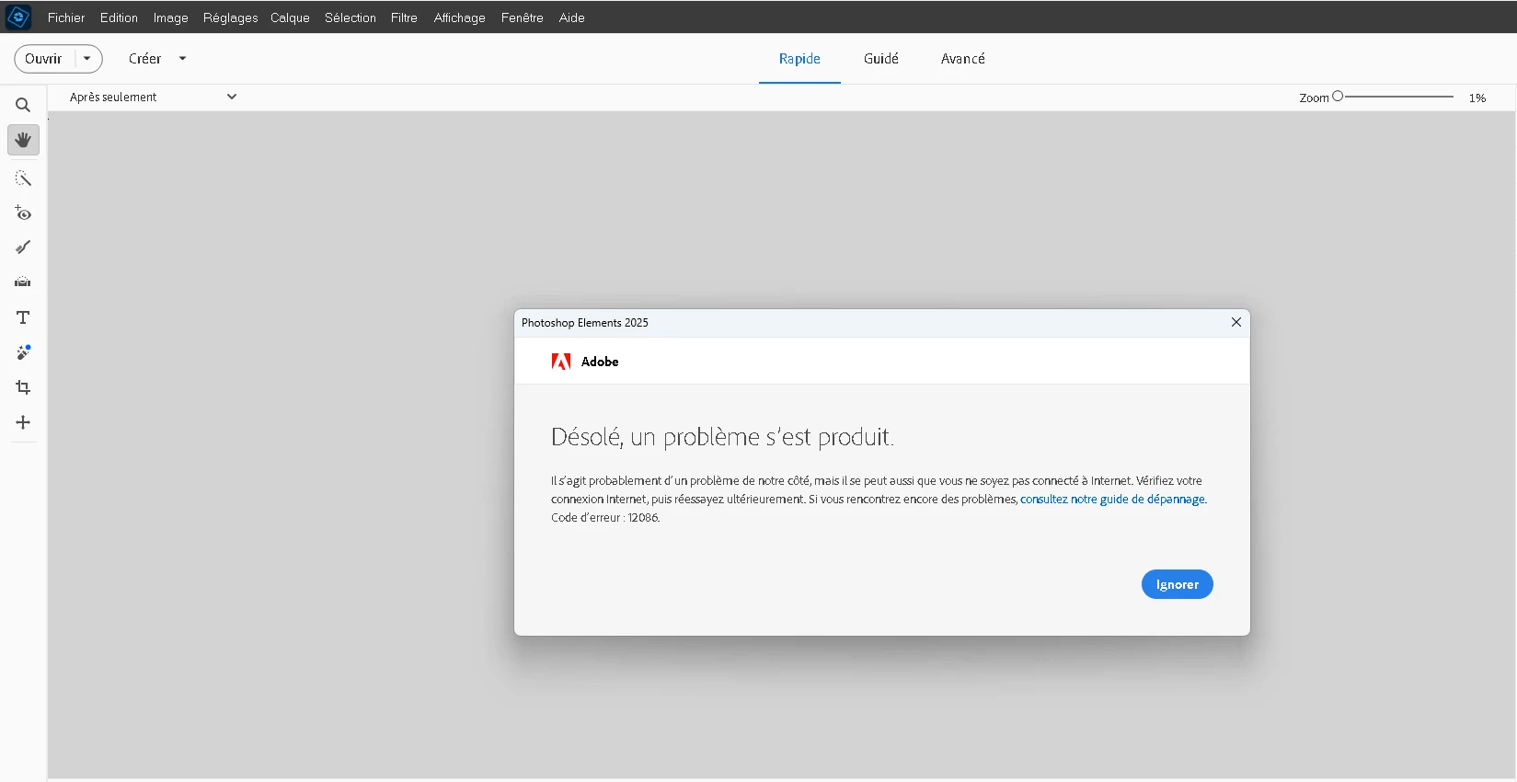
Task: Click the 1% zoom value field
Action: (1477, 98)
